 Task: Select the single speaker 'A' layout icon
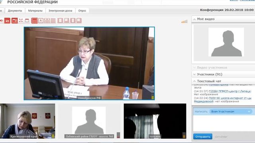(x=41, y=21)
